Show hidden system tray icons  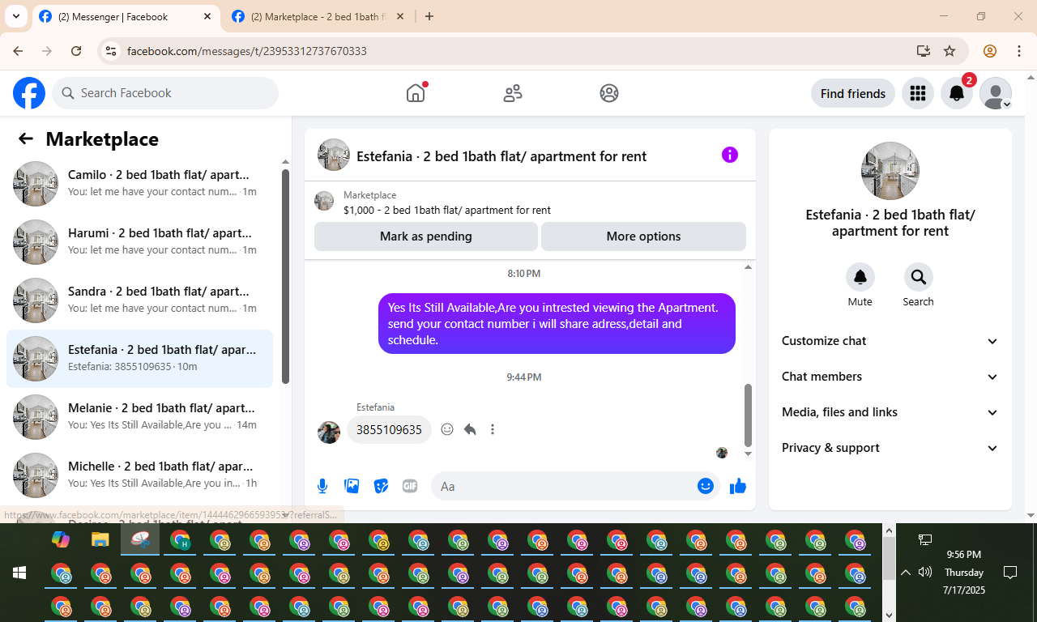(x=905, y=573)
